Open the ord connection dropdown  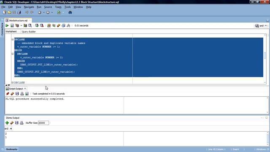pyautogui.click(x=266, y=26)
